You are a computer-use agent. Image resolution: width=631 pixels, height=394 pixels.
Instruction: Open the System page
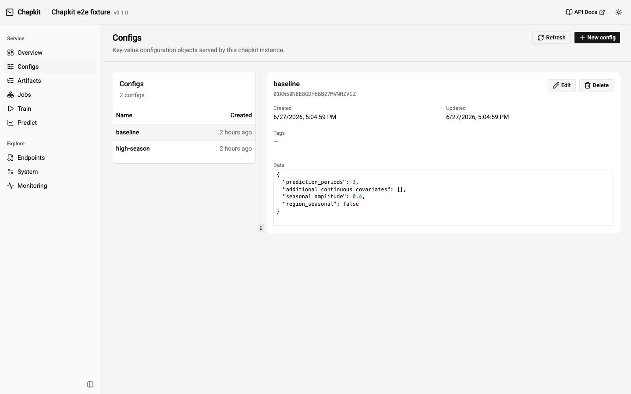point(50,172)
